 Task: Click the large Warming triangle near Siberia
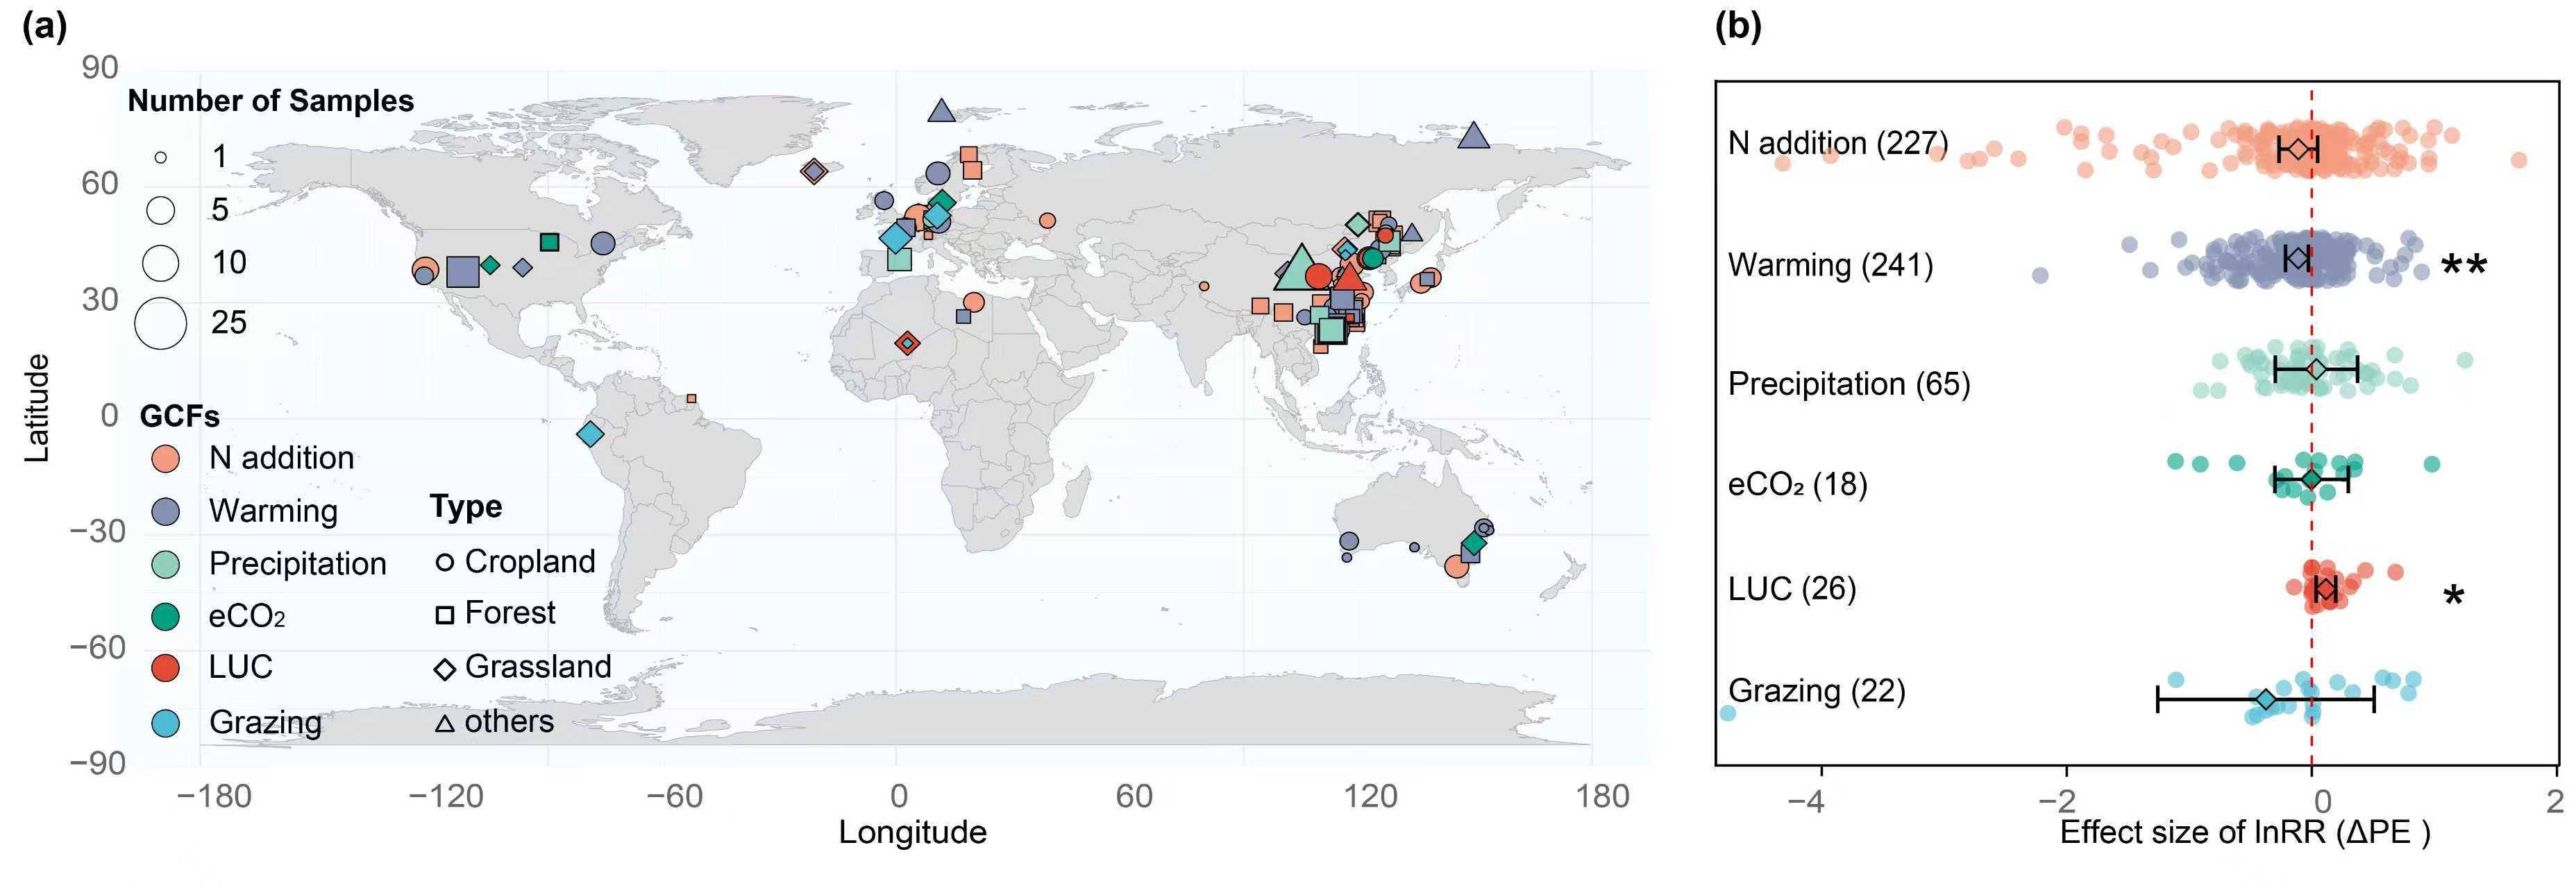coord(1473,137)
